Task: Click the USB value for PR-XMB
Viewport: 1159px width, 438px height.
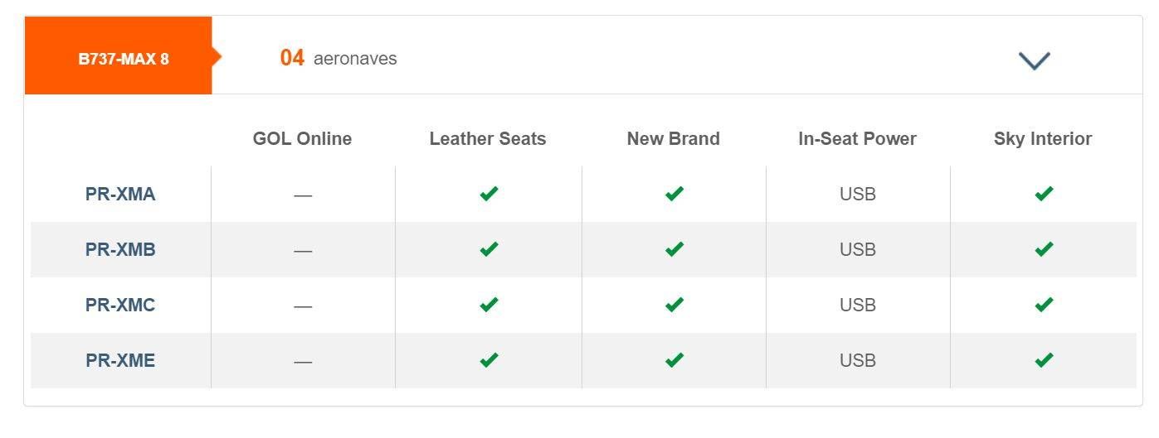Action: [858, 250]
